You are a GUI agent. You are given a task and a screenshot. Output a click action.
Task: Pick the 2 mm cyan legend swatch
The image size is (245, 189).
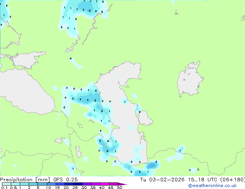[33, 184]
